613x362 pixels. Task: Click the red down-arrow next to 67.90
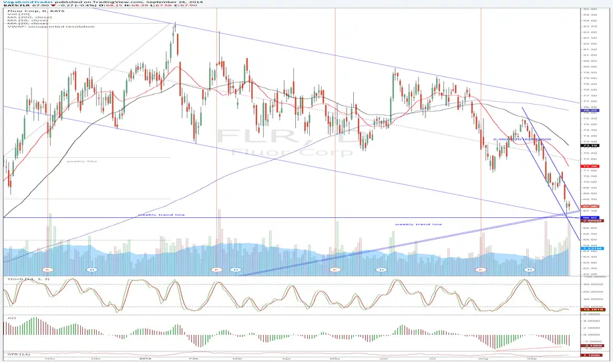pos(53,5)
